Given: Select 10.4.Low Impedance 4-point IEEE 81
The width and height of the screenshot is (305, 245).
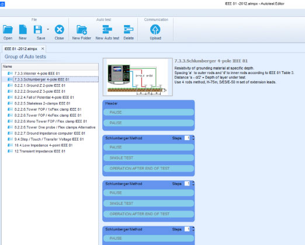Looking at the screenshot, I should coord(43,145).
